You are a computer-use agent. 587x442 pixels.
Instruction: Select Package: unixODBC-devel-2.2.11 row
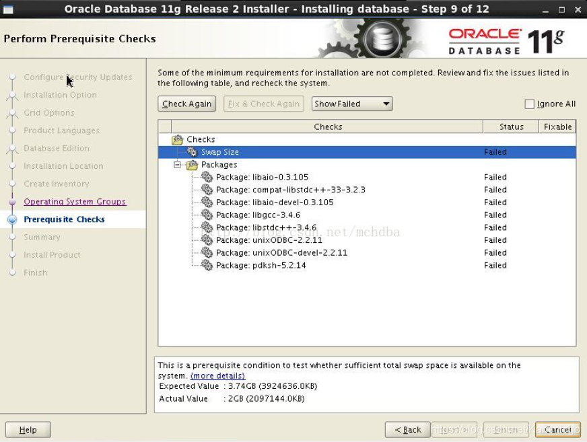click(367, 253)
